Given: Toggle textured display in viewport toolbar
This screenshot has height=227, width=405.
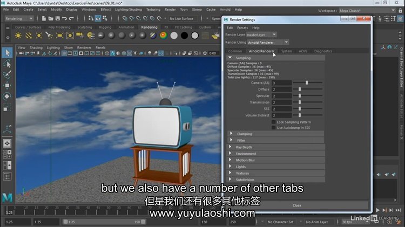Looking at the screenshot, I should pos(130,53).
